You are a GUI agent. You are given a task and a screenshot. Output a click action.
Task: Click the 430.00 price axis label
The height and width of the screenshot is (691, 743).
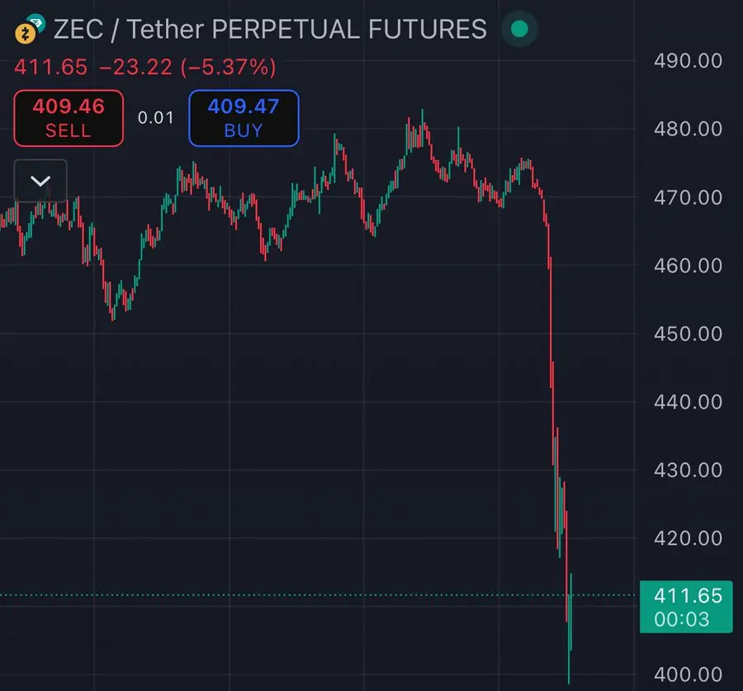pos(688,470)
